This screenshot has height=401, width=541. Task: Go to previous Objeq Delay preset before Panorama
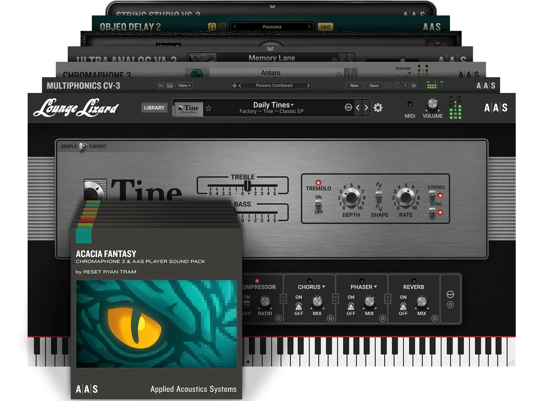point(235,27)
